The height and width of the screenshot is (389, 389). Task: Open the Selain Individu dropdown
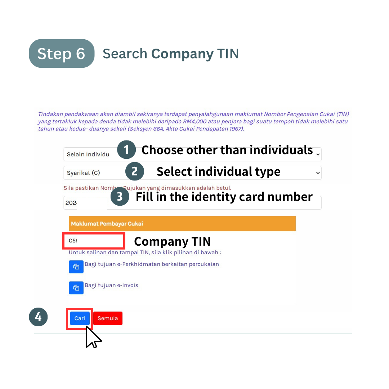coord(192,154)
